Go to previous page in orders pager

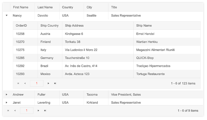point(25,83)
